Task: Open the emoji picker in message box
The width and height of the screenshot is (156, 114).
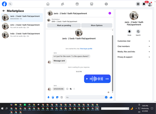Action: tap(106, 97)
